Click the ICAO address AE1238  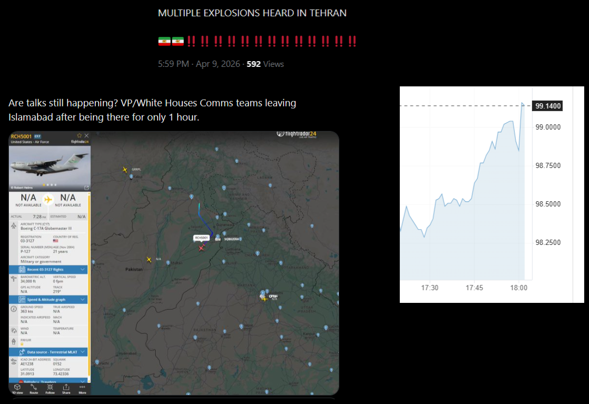27,364
